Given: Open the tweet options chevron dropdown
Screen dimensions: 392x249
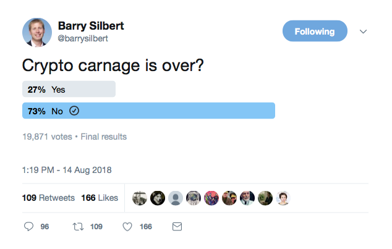Looking at the screenshot, I should click(363, 32).
